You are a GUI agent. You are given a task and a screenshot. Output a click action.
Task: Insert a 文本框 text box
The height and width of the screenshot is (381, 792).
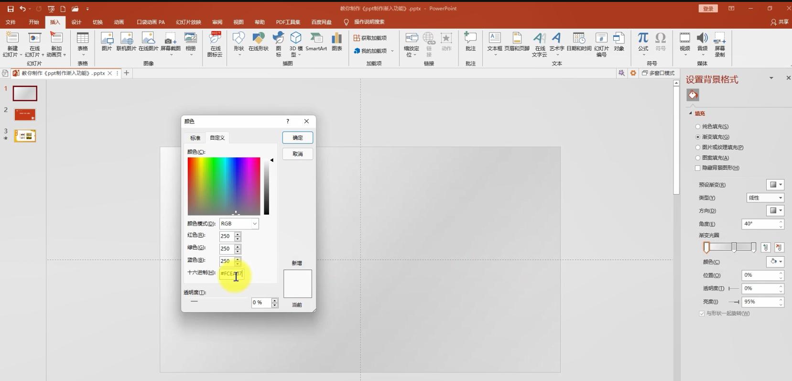495,42
